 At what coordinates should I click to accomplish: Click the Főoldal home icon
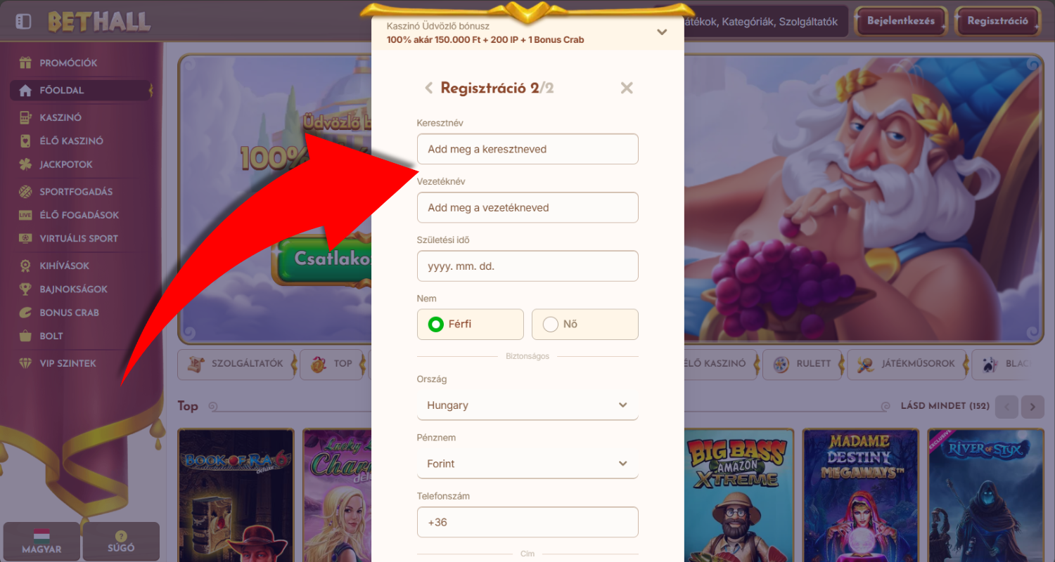[x=25, y=91]
